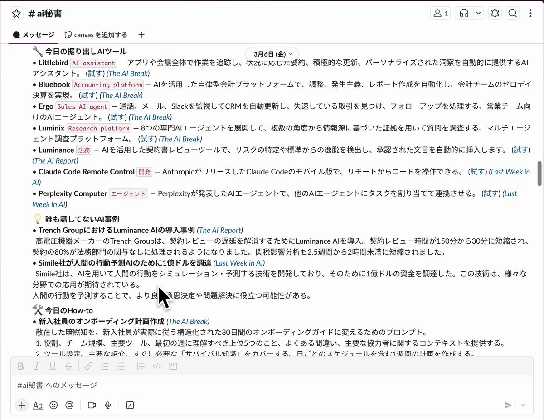Send the message now
The width and height of the screenshot is (544, 420).
[x=508, y=405]
